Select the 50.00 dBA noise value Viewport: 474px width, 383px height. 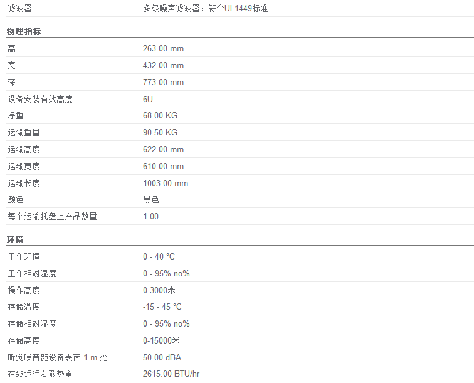pyautogui.click(x=162, y=357)
